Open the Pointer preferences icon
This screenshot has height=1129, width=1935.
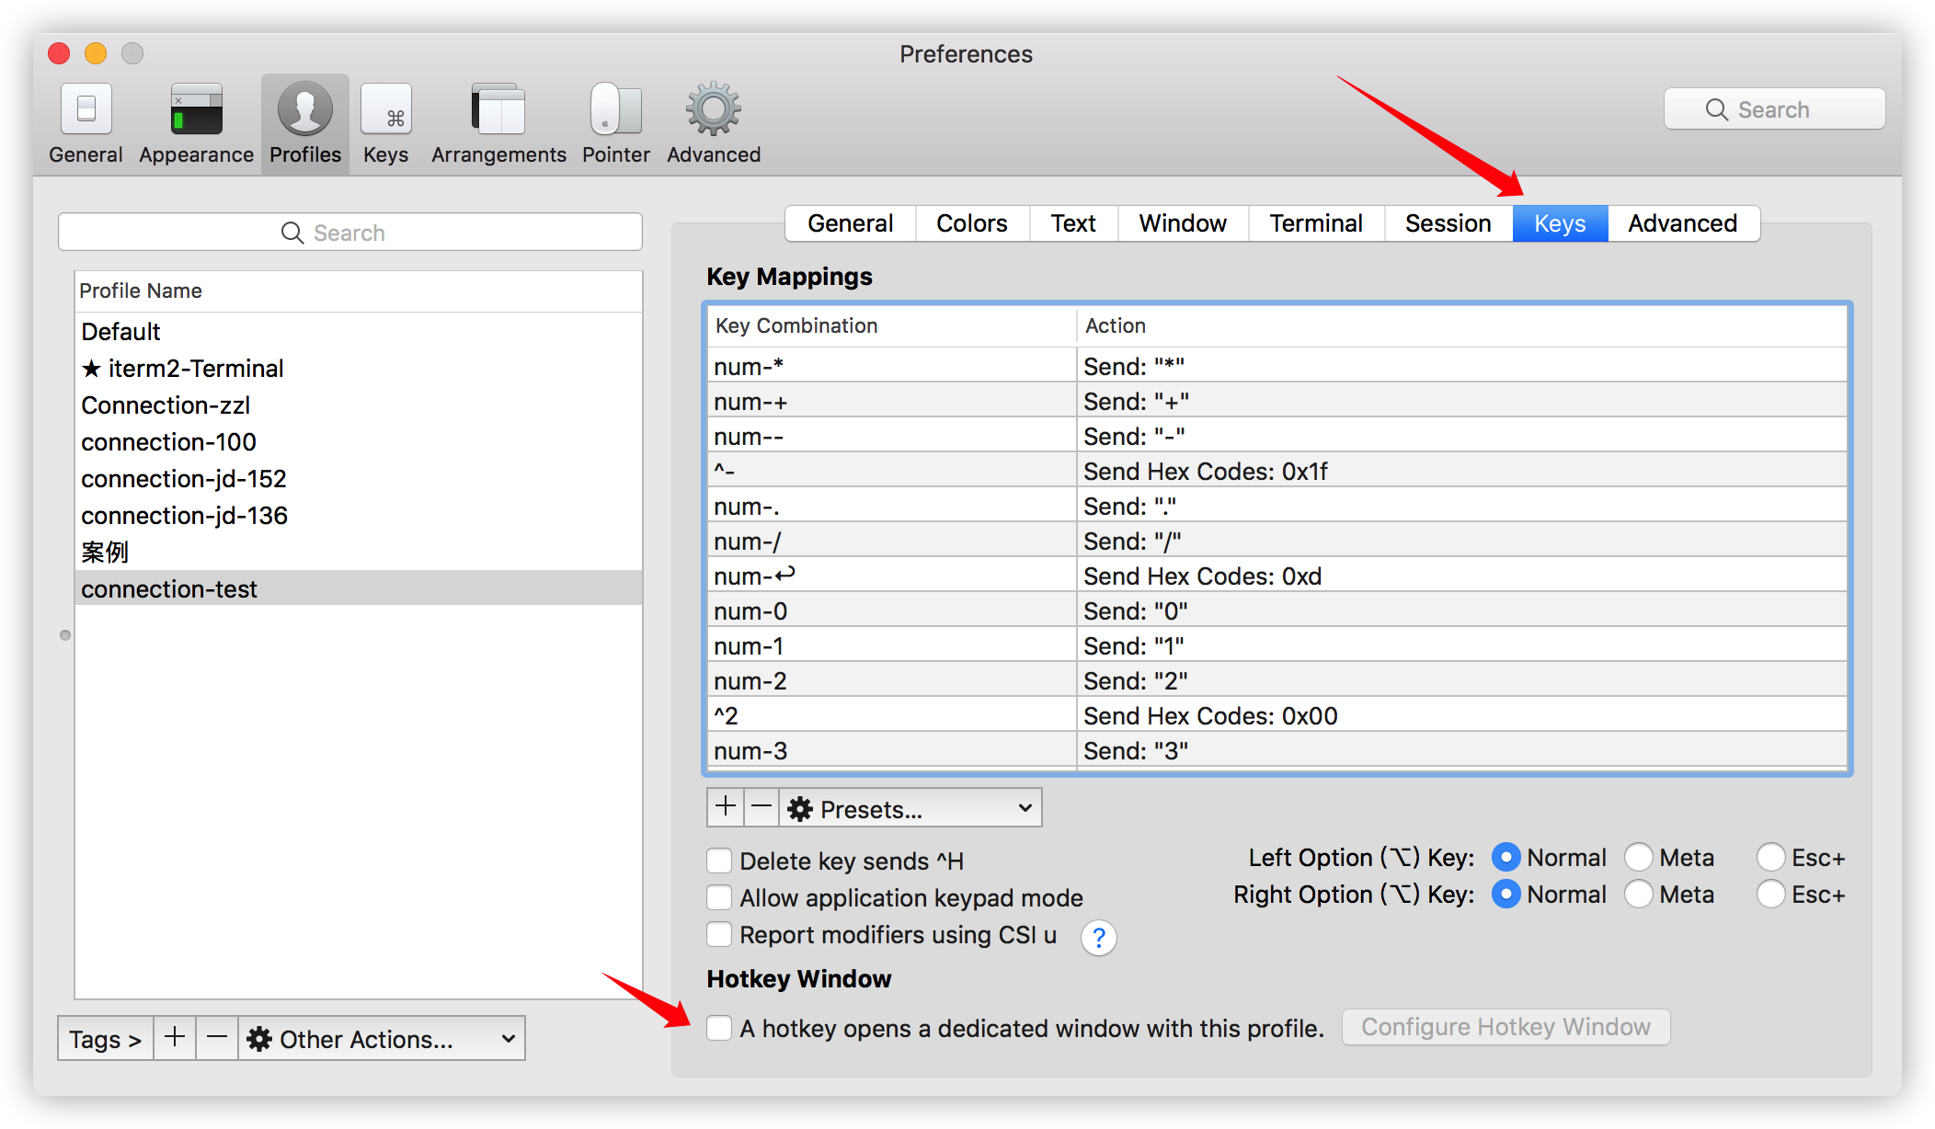[x=615, y=110]
